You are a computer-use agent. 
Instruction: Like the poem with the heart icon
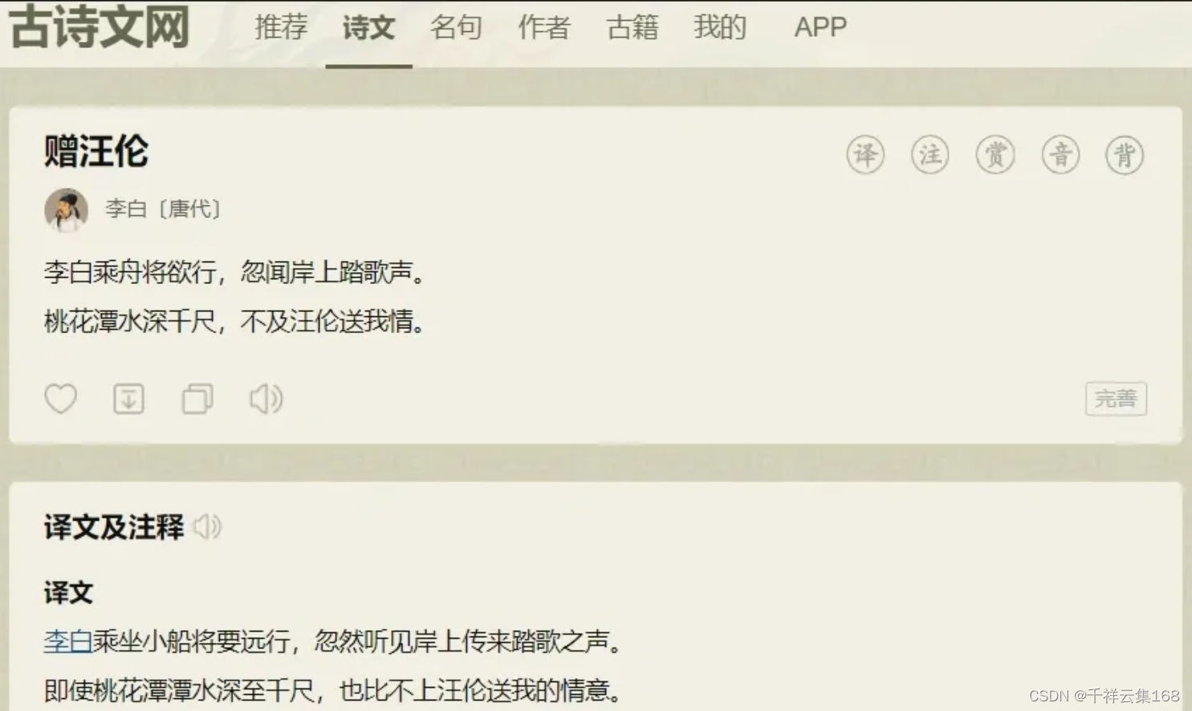(x=60, y=399)
